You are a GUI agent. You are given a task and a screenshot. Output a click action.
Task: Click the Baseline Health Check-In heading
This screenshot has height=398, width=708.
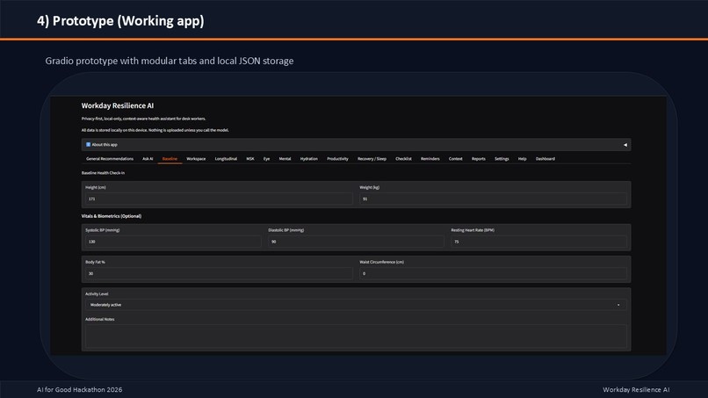pos(103,172)
